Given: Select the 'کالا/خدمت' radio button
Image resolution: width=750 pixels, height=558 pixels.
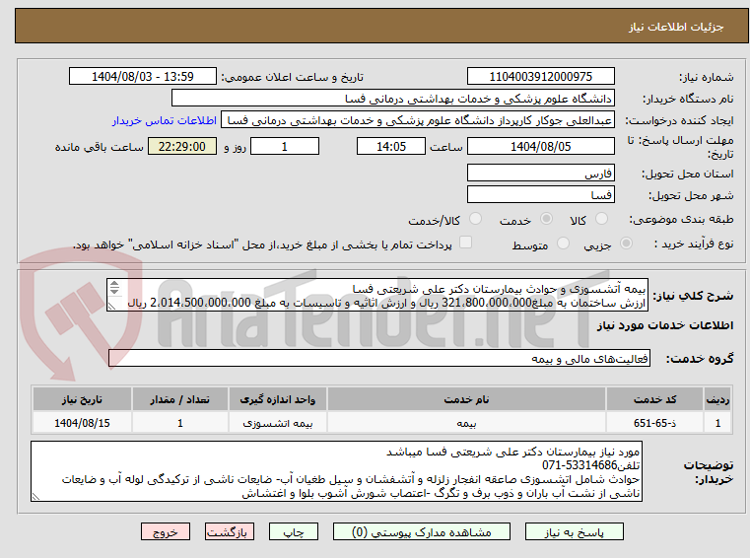Looking at the screenshot, I should tap(475, 219).
